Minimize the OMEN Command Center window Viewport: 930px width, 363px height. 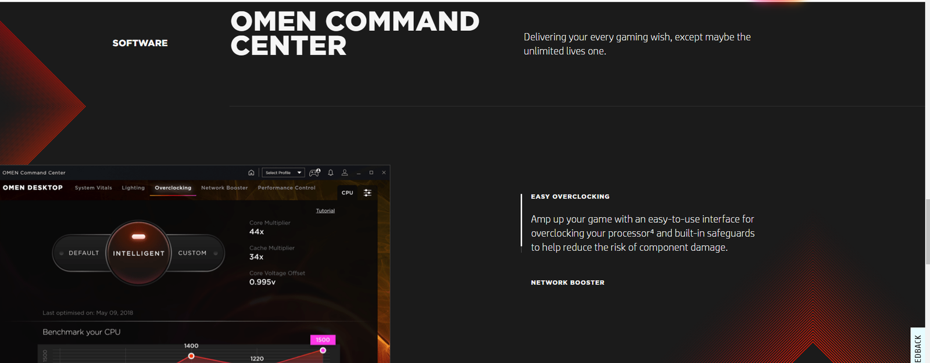coord(359,172)
